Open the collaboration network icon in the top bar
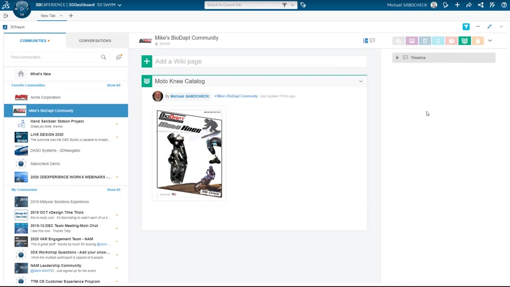 (481, 5)
